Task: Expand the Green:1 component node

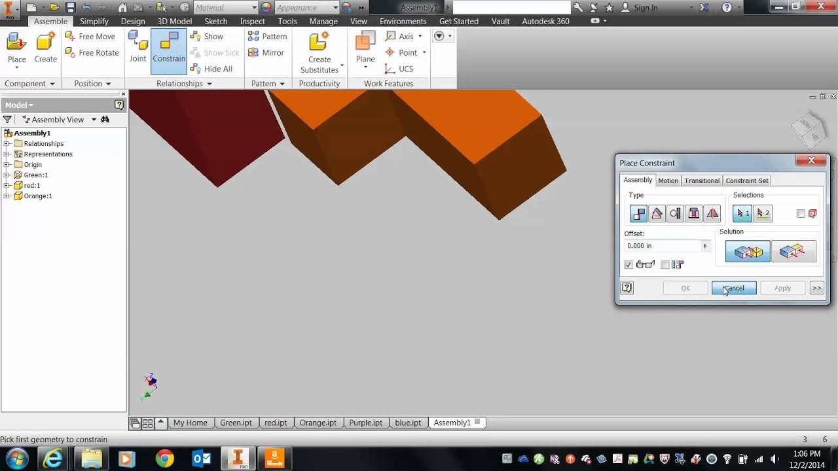Action: click(x=7, y=175)
